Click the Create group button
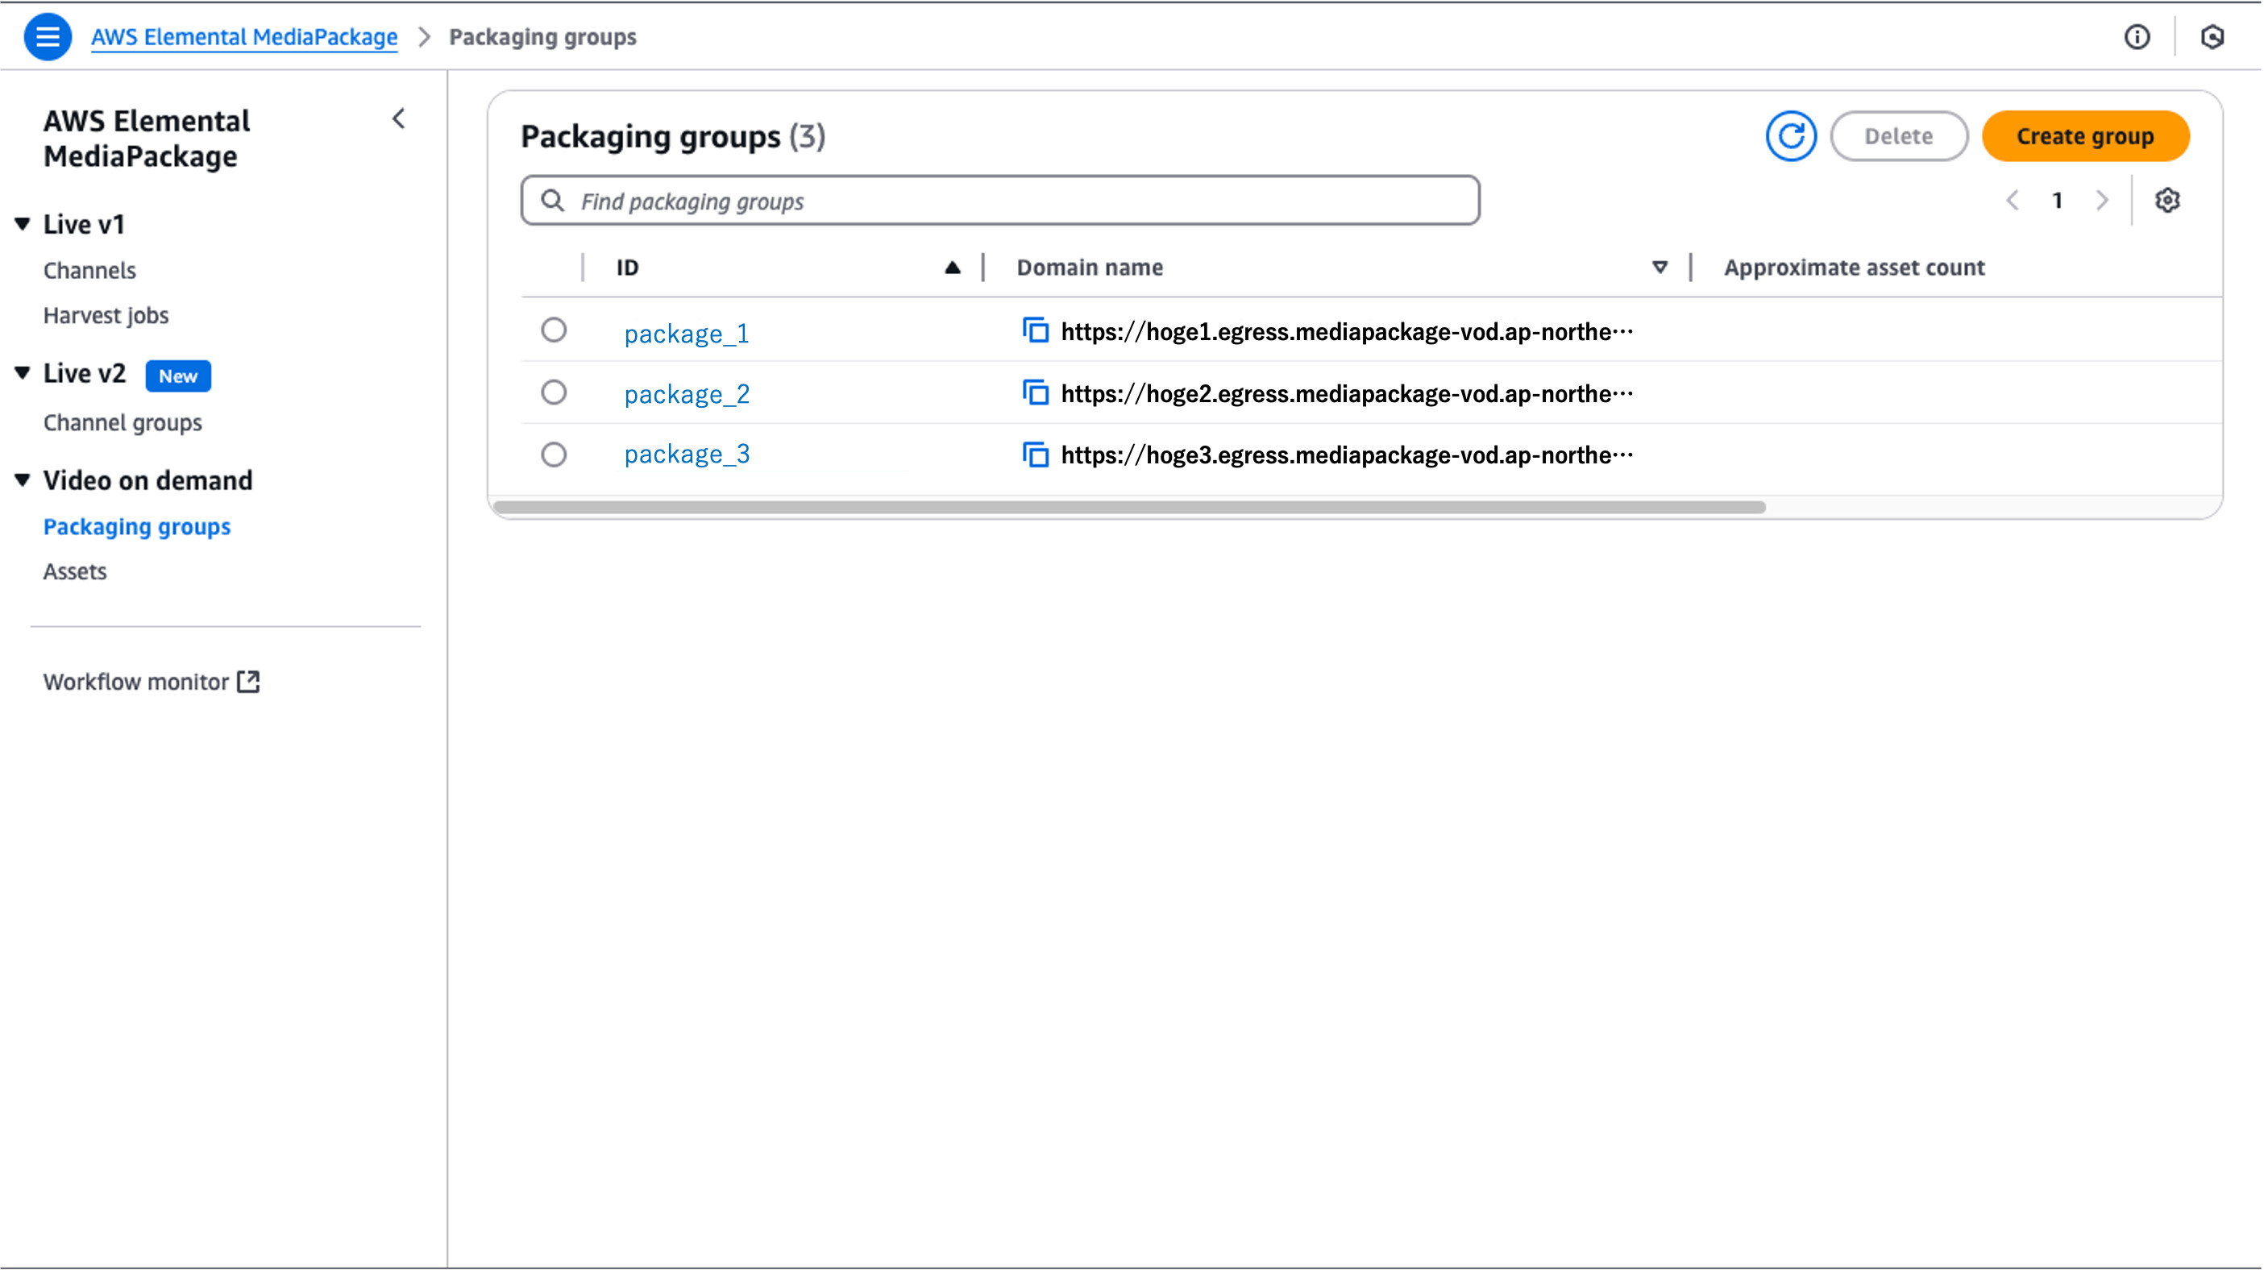Screen dimensions: 2264x1270 coord(2086,136)
